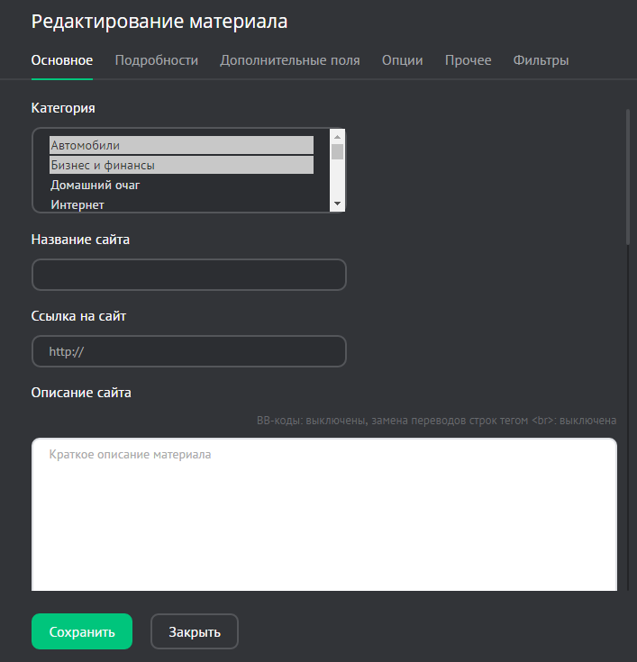Click the category list scrollbar track below the thumb
This screenshot has width=637, height=662.
pos(338,180)
